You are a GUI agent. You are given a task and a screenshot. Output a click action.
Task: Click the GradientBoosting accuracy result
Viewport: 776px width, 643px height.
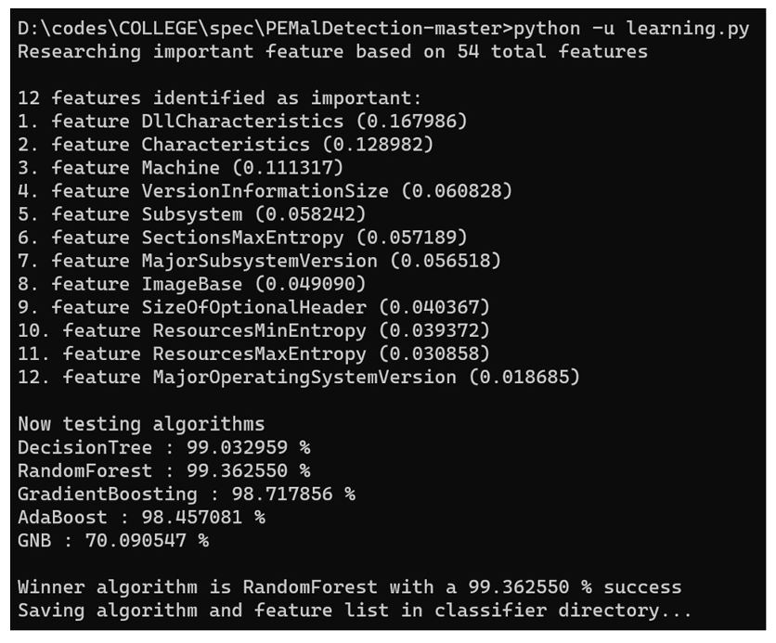[x=187, y=495]
